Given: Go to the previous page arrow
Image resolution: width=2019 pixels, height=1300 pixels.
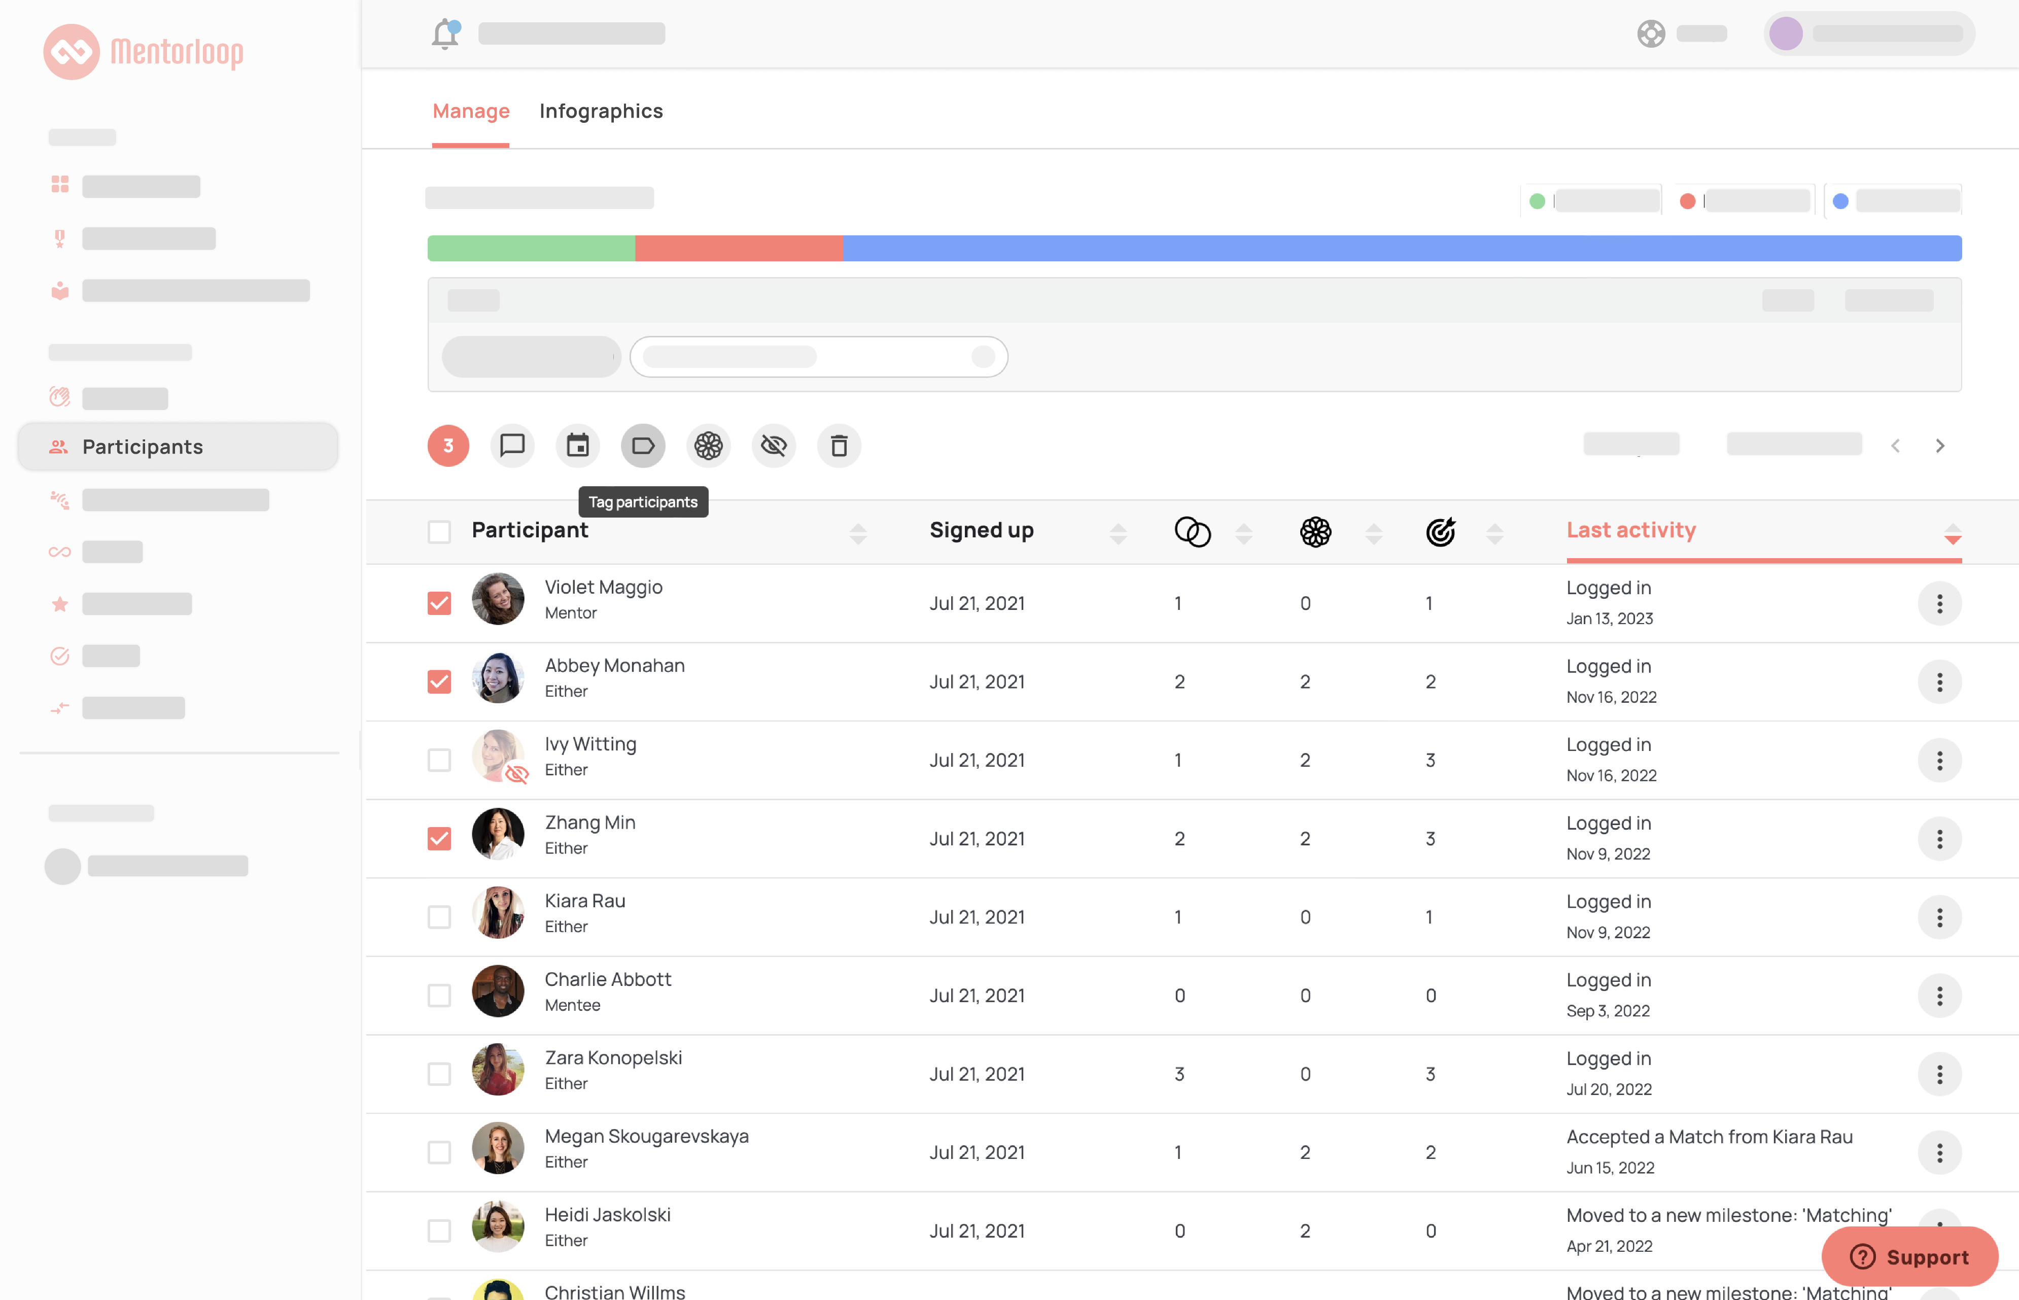Looking at the screenshot, I should [x=1895, y=446].
